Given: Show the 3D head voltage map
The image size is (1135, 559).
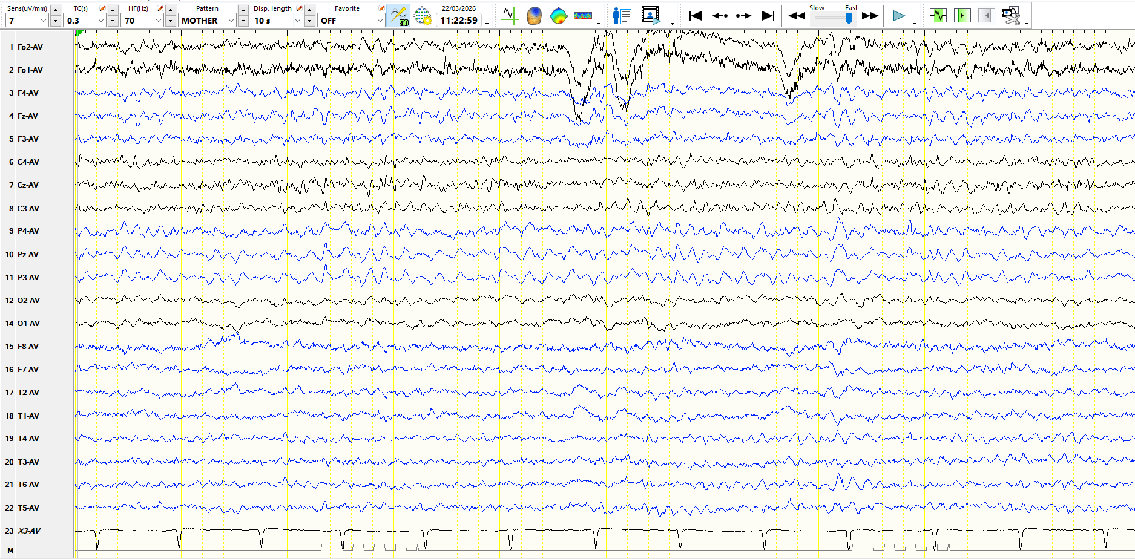Looking at the screenshot, I should tap(534, 16).
